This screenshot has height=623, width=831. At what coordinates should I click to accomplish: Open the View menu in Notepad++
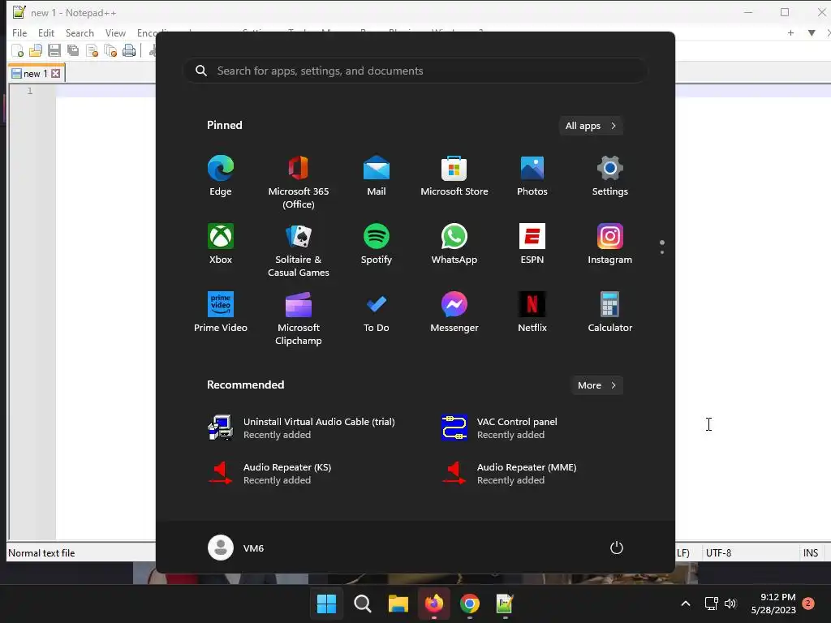coord(115,32)
